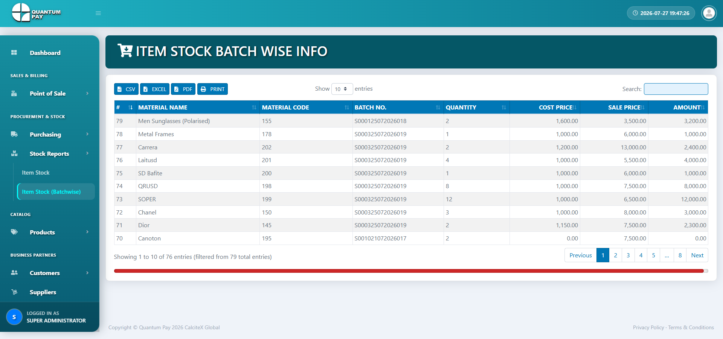This screenshot has height=339, width=723.
Task: Click the PRINT button
Action: point(212,89)
